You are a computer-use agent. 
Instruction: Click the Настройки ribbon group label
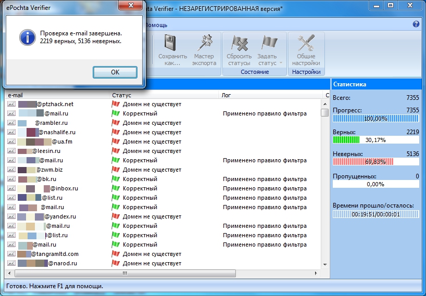[306, 72]
